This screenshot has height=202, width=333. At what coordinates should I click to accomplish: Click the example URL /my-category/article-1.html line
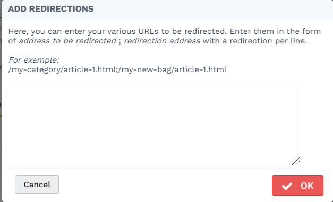click(x=117, y=69)
